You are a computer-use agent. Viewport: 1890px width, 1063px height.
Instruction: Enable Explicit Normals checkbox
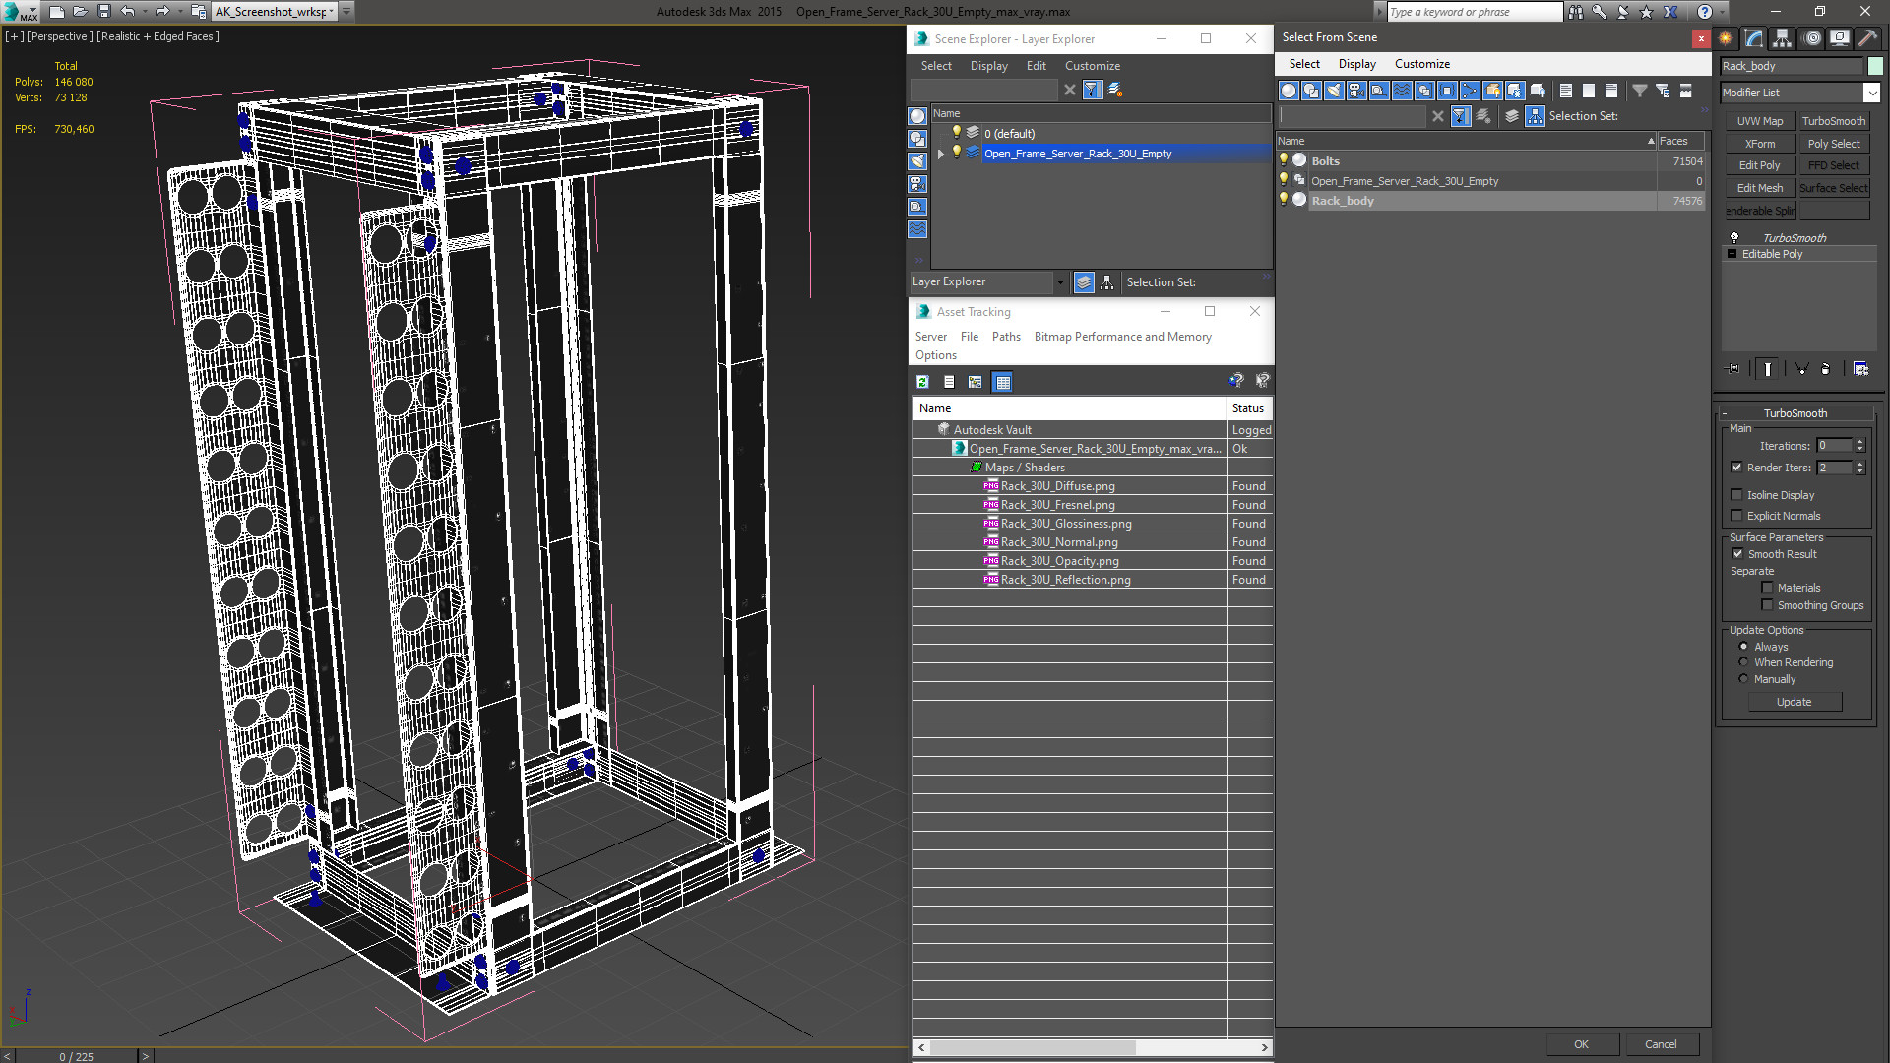coord(1736,516)
